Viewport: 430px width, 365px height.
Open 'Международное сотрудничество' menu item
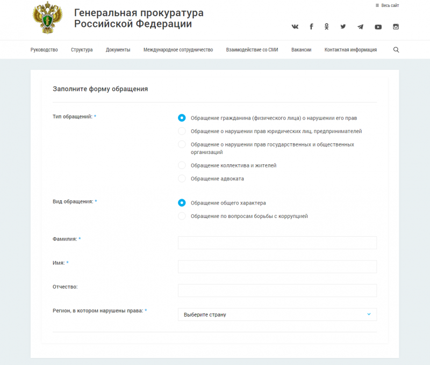(178, 50)
